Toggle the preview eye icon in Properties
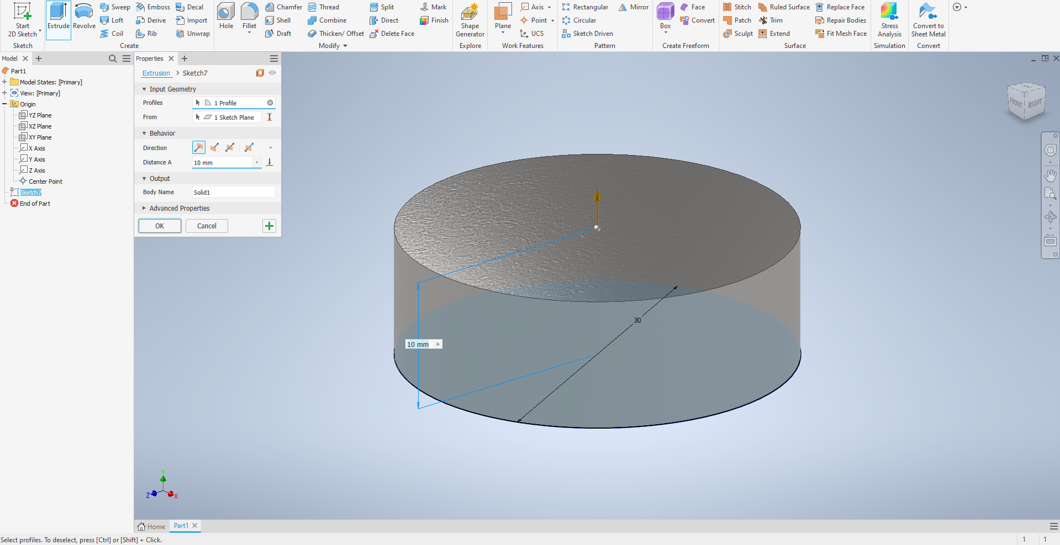 pyautogui.click(x=272, y=73)
